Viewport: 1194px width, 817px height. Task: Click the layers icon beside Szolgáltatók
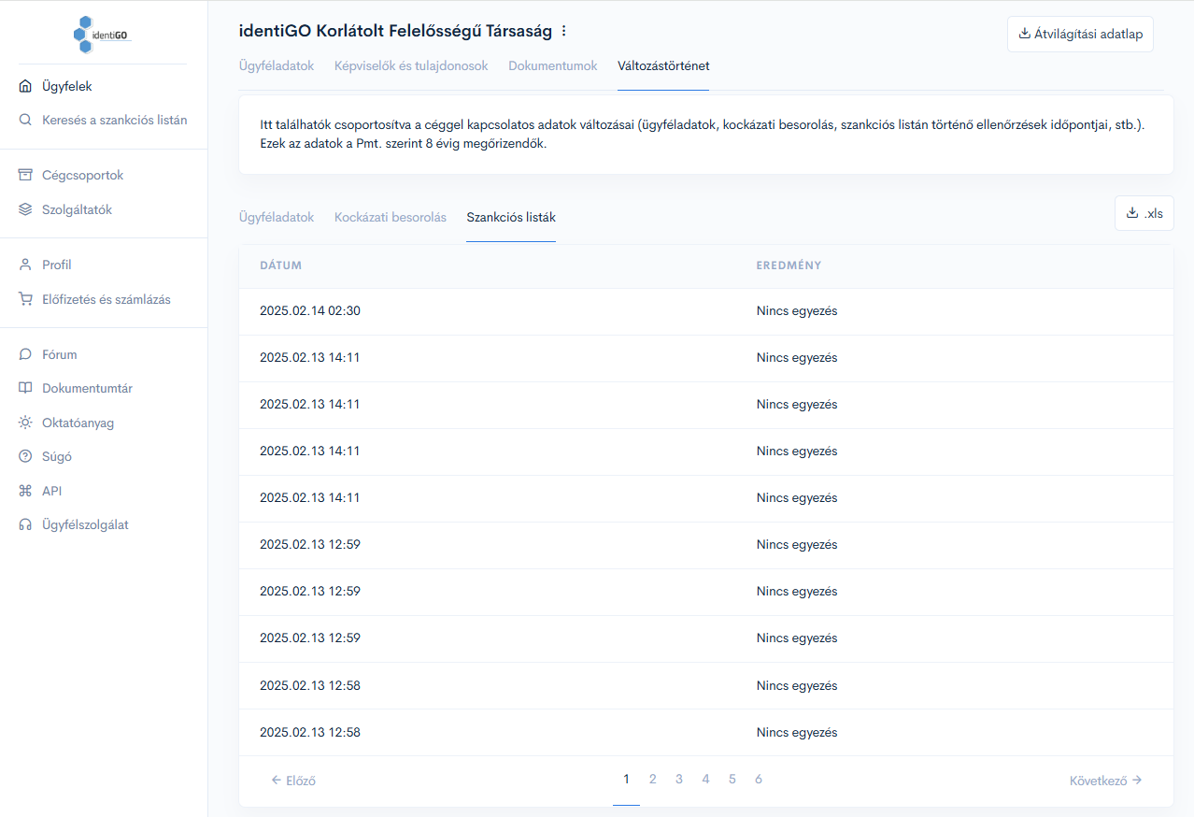pyautogui.click(x=25, y=209)
